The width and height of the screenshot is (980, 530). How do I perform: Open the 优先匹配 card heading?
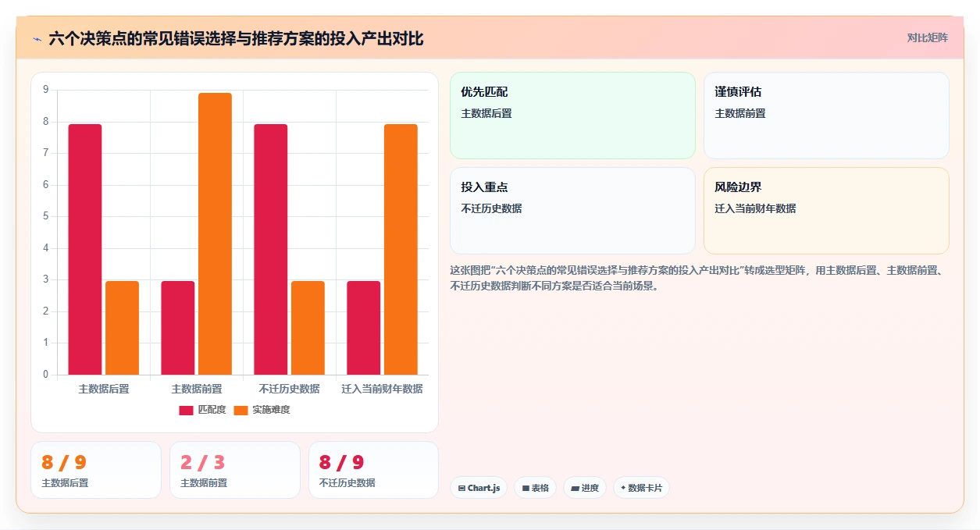(x=484, y=92)
